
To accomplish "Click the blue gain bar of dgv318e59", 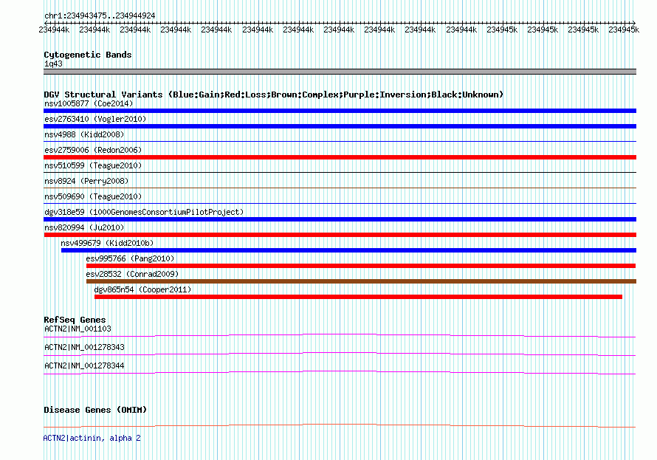I will pos(340,219).
